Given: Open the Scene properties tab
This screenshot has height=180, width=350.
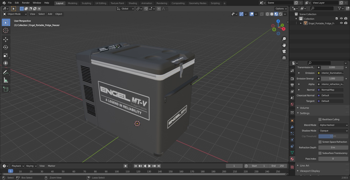Looking at the screenshot, I should point(292,98).
